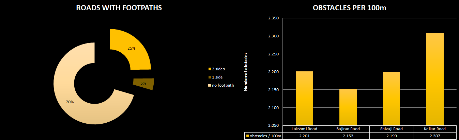
Task: Click the 2.307 data table cell
Action: pyautogui.click(x=435, y=136)
